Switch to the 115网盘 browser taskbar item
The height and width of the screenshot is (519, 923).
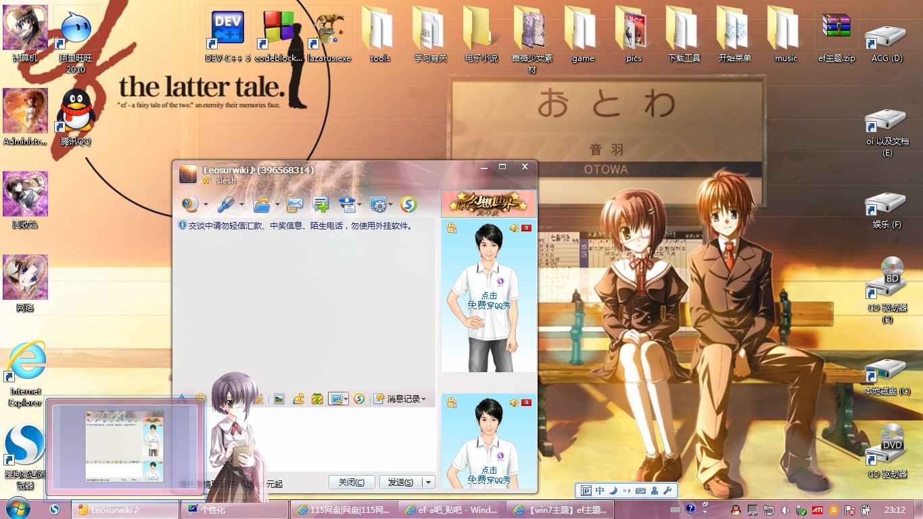344,510
